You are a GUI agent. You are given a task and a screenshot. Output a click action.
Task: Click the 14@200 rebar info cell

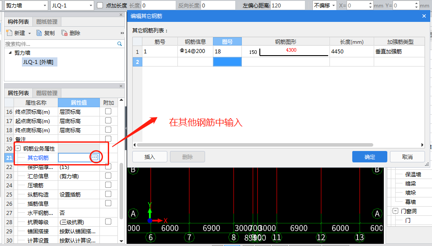(x=195, y=52)
